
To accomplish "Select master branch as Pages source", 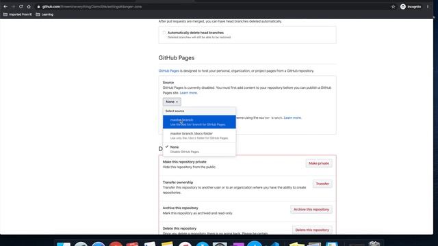I will click(199, 122).
